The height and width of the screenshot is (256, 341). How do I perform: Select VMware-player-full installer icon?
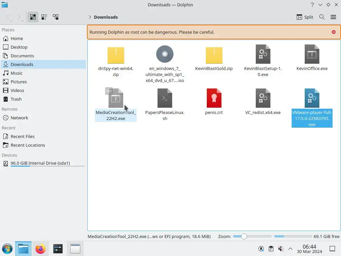click(312, 98)
